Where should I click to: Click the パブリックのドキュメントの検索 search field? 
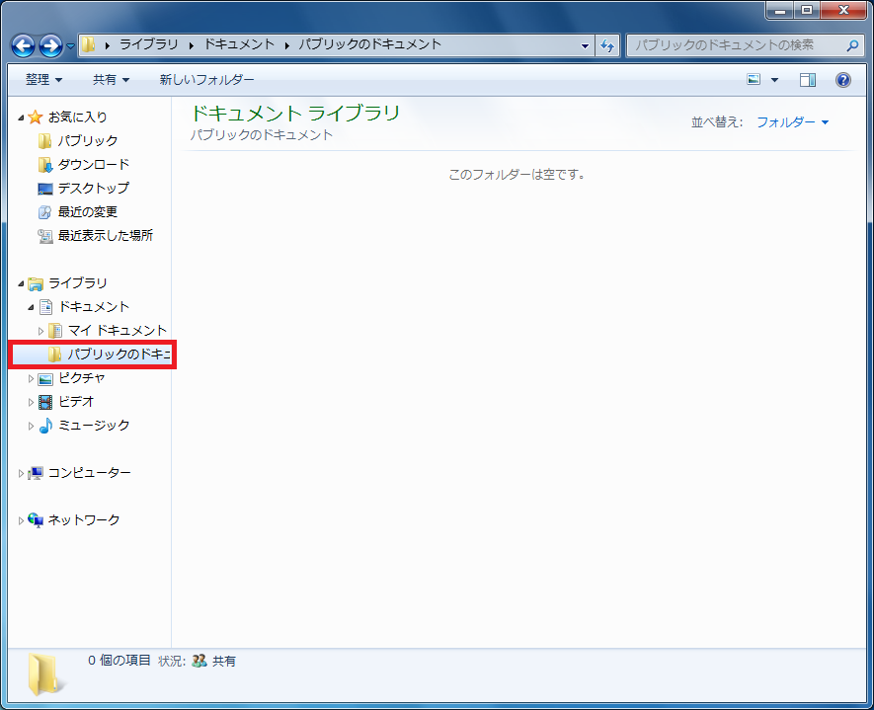tap(736, 45)
